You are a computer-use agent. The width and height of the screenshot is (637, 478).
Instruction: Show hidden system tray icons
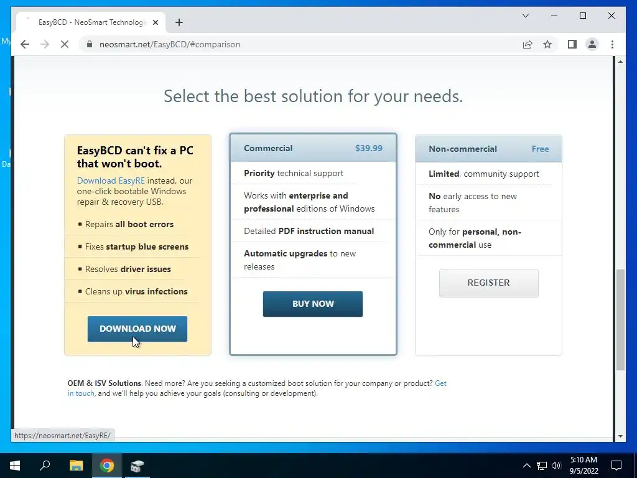tap(526, 466)
